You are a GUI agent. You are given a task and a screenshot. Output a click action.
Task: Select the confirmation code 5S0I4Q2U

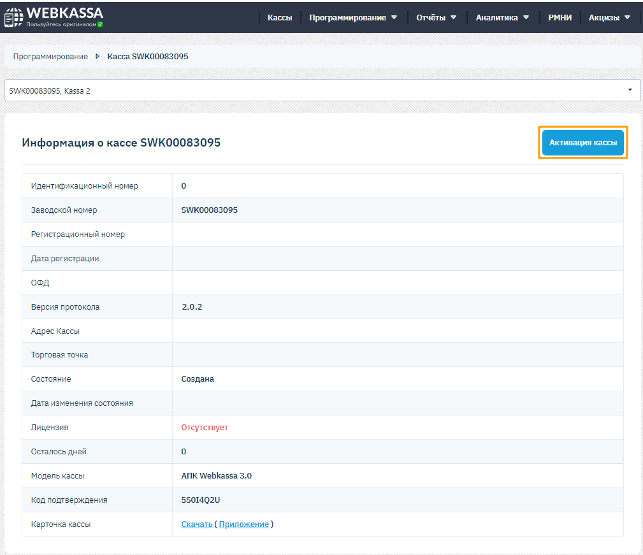(201, 500)
